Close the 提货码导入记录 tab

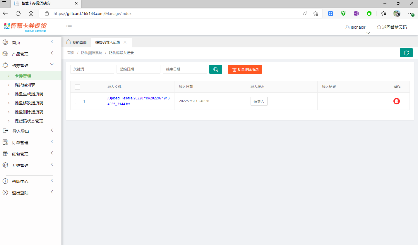pyautogui.click(x=125, y=42)
